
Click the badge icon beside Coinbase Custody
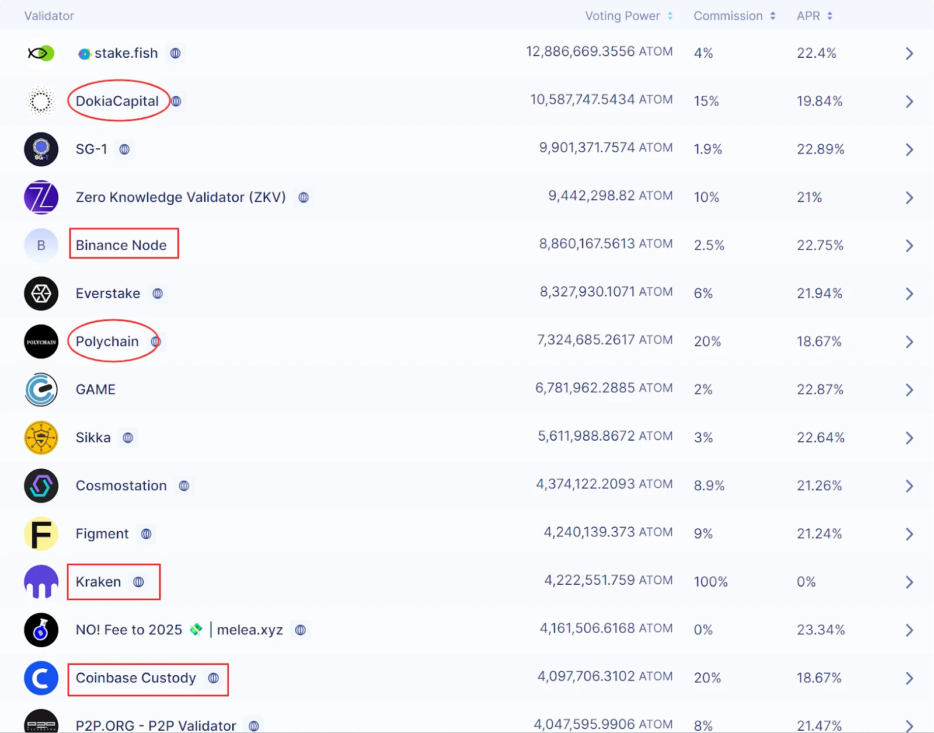214,678
